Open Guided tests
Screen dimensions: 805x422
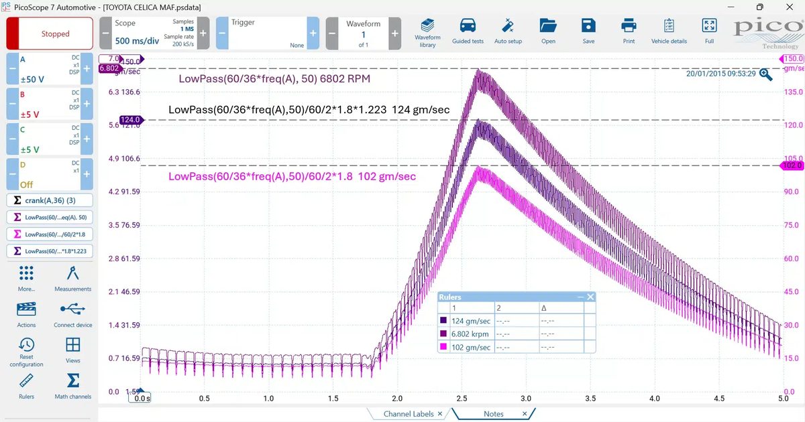pyautogui.click(x=468, y=31)
